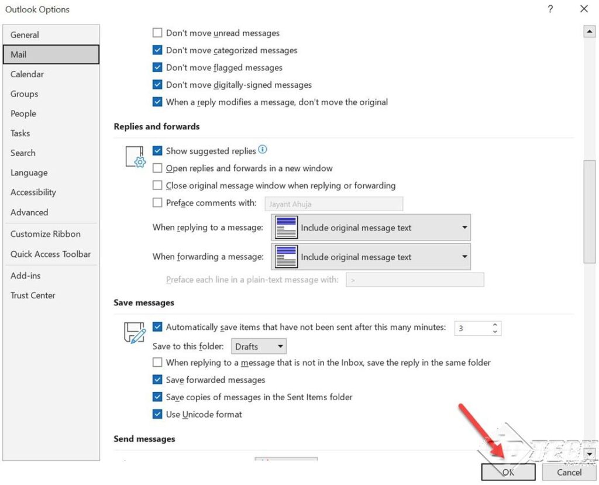599x485 pixels.
Task: Confirm changes with the OK button
Action: pos(508,472)
